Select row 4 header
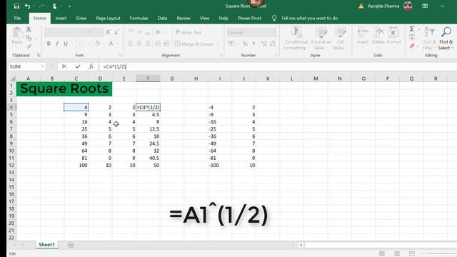Viewport: 457px width, 257px height. click(11, 107)
